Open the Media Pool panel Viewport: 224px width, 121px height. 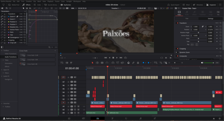(x=14, y=5)
